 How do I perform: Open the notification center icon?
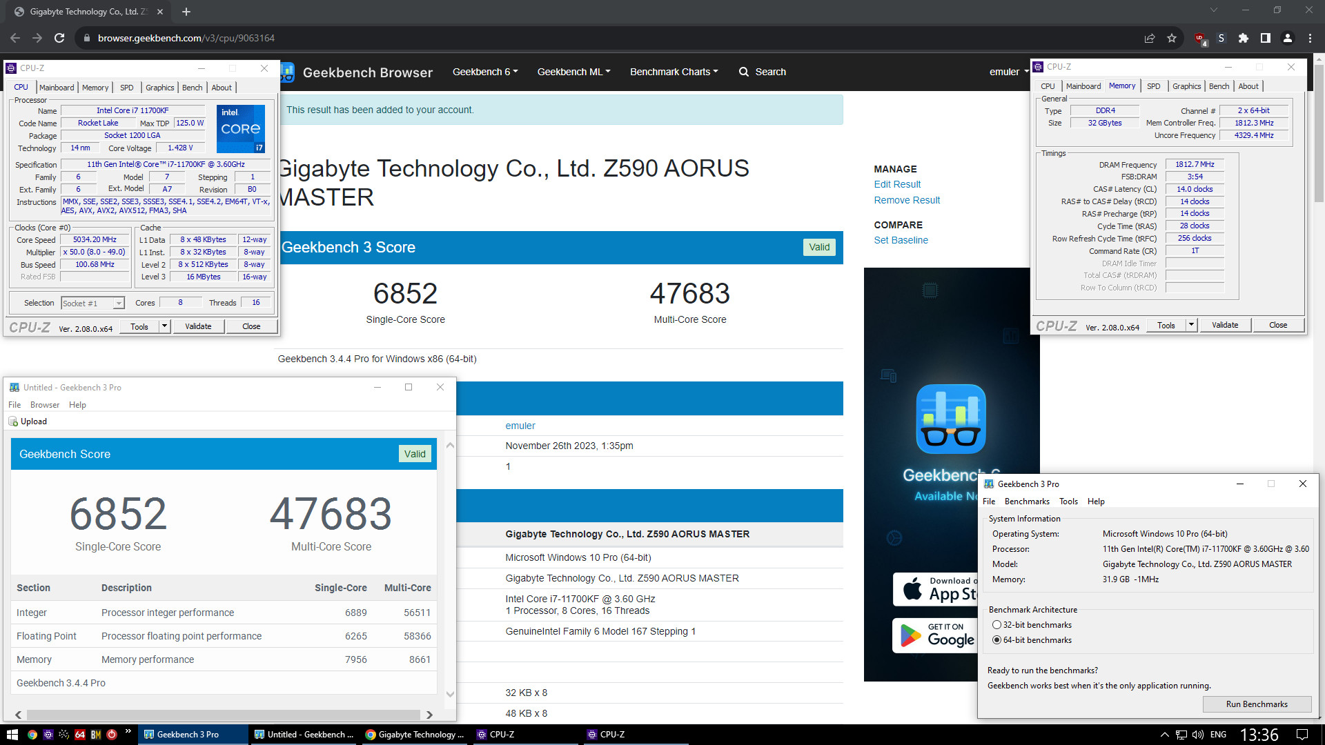pyautogui.click(x=1302, y=735)
